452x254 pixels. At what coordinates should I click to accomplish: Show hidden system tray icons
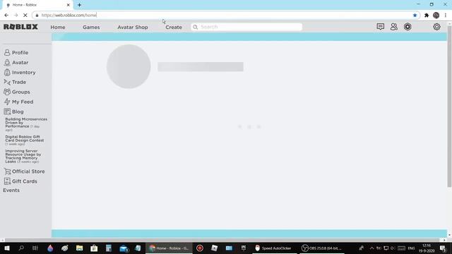point(372,248)
